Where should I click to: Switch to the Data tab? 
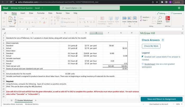click(50, 13)
